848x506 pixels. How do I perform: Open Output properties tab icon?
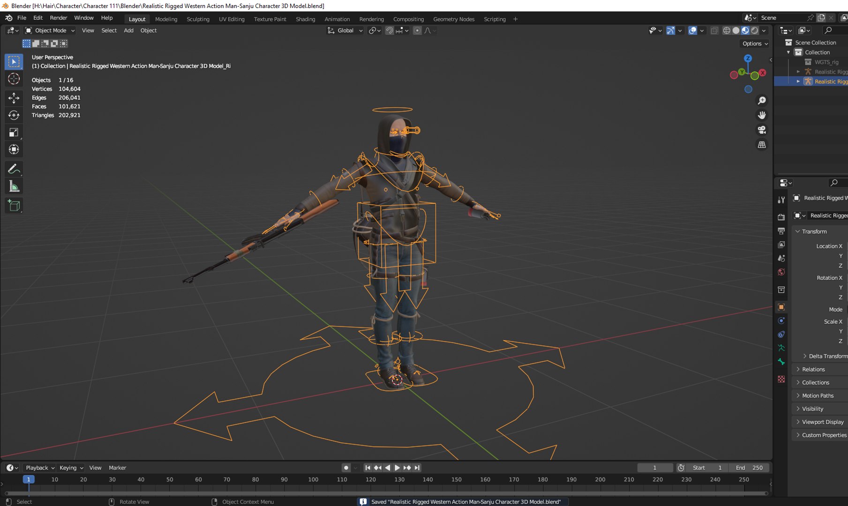click(x=781, y=231)
